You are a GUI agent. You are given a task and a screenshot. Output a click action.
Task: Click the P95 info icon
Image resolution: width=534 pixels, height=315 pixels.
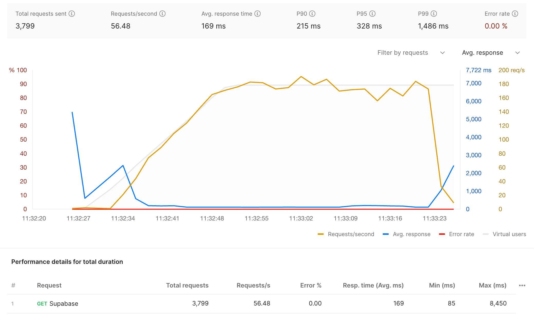coord(372,14)
